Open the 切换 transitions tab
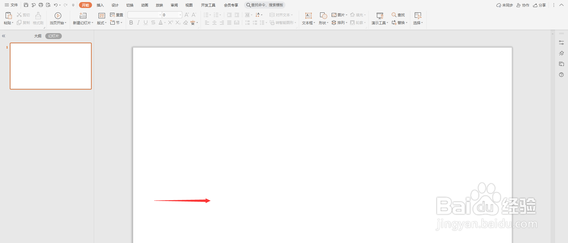 pos(130,5)
